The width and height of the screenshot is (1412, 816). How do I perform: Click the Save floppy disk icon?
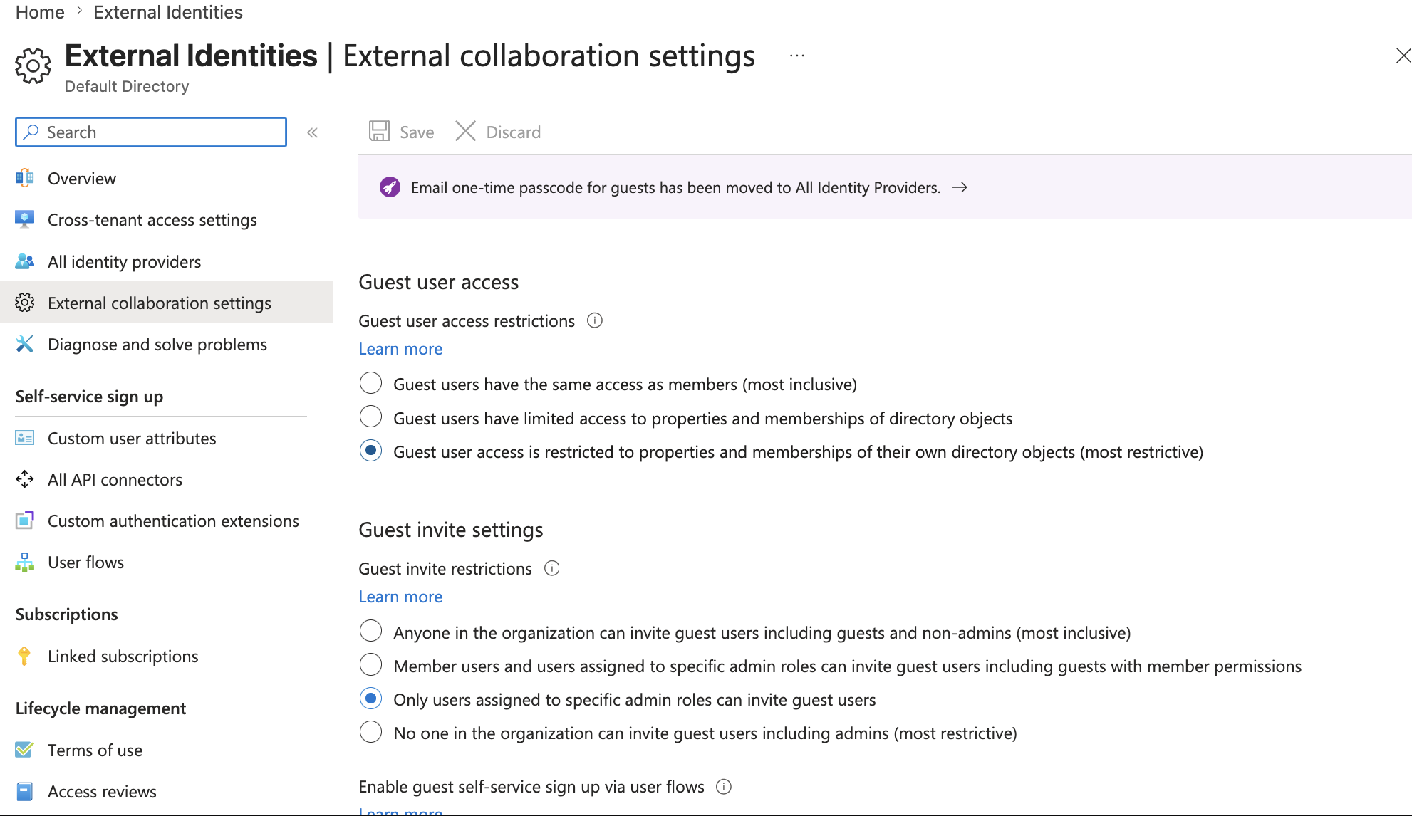(x=379, y=131)
